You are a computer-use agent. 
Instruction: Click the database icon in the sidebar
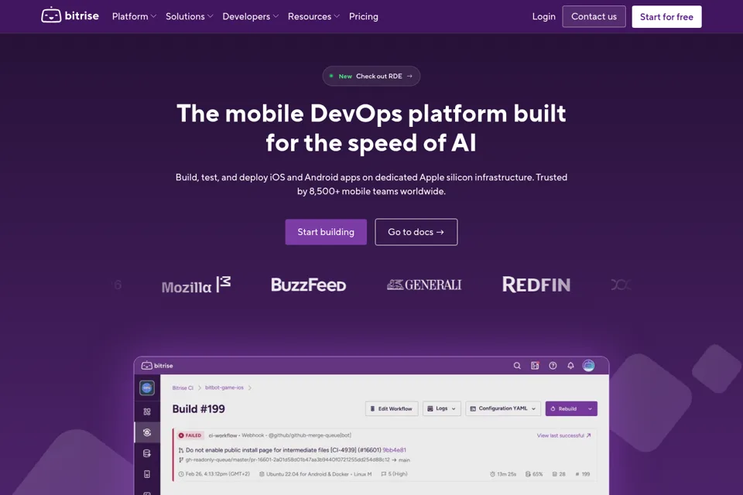(147, 453)
